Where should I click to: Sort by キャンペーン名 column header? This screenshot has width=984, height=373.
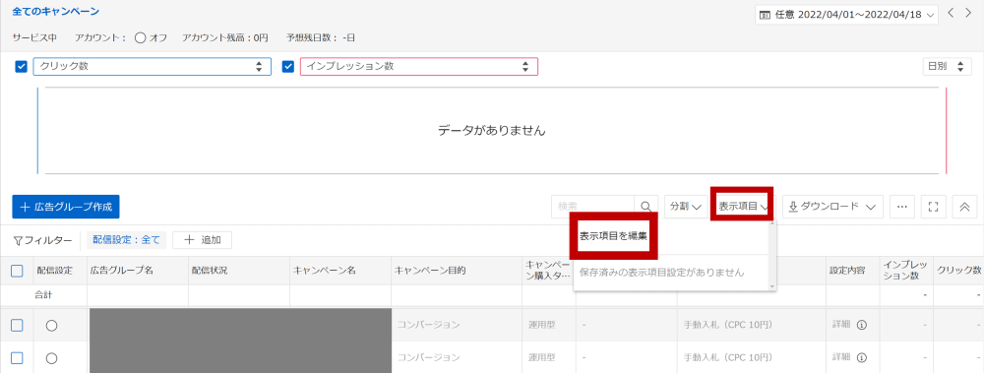point(324,271)
